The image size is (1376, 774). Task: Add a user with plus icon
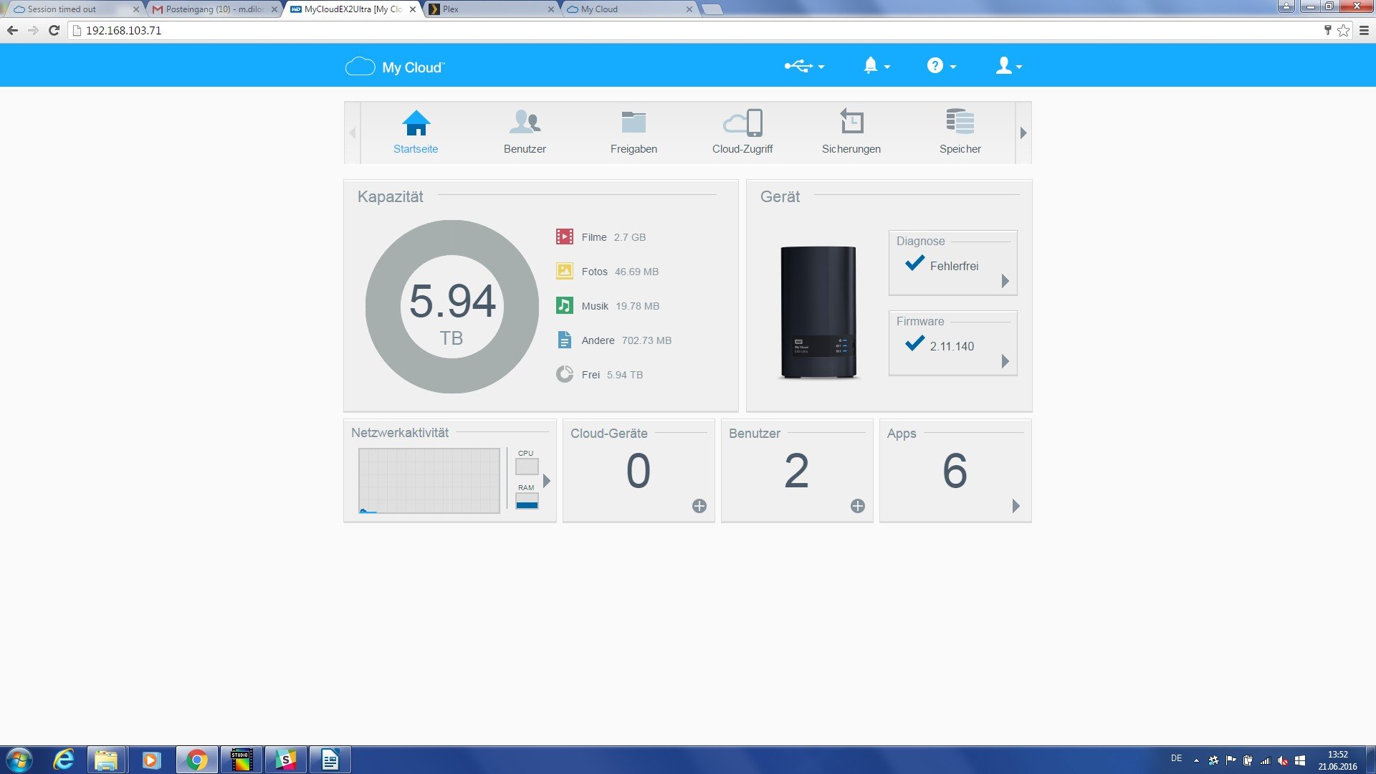(858, 506)
